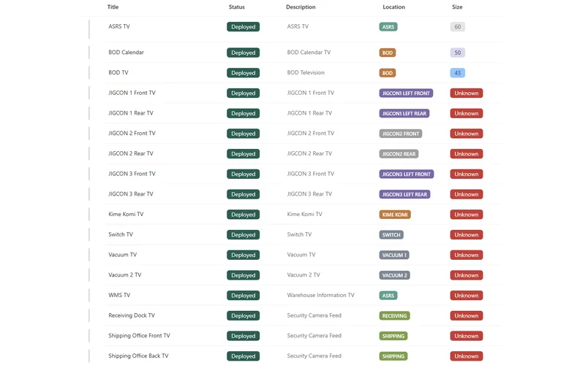
Task: Click the BOD location pill for BOD TV
Action: tap(388, 73)
